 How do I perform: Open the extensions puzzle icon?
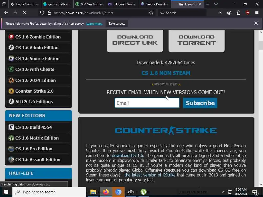pos(238,13)
